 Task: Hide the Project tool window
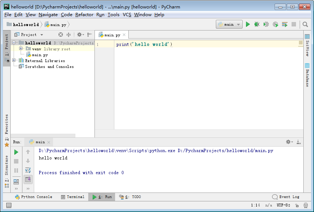point(90,35)
